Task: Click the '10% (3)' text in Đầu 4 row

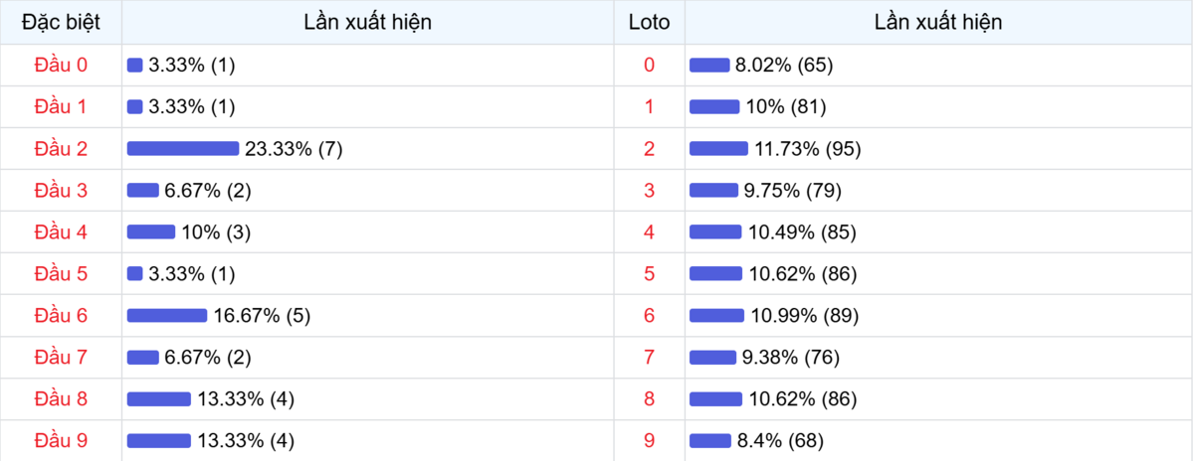Action: [216, 232]
